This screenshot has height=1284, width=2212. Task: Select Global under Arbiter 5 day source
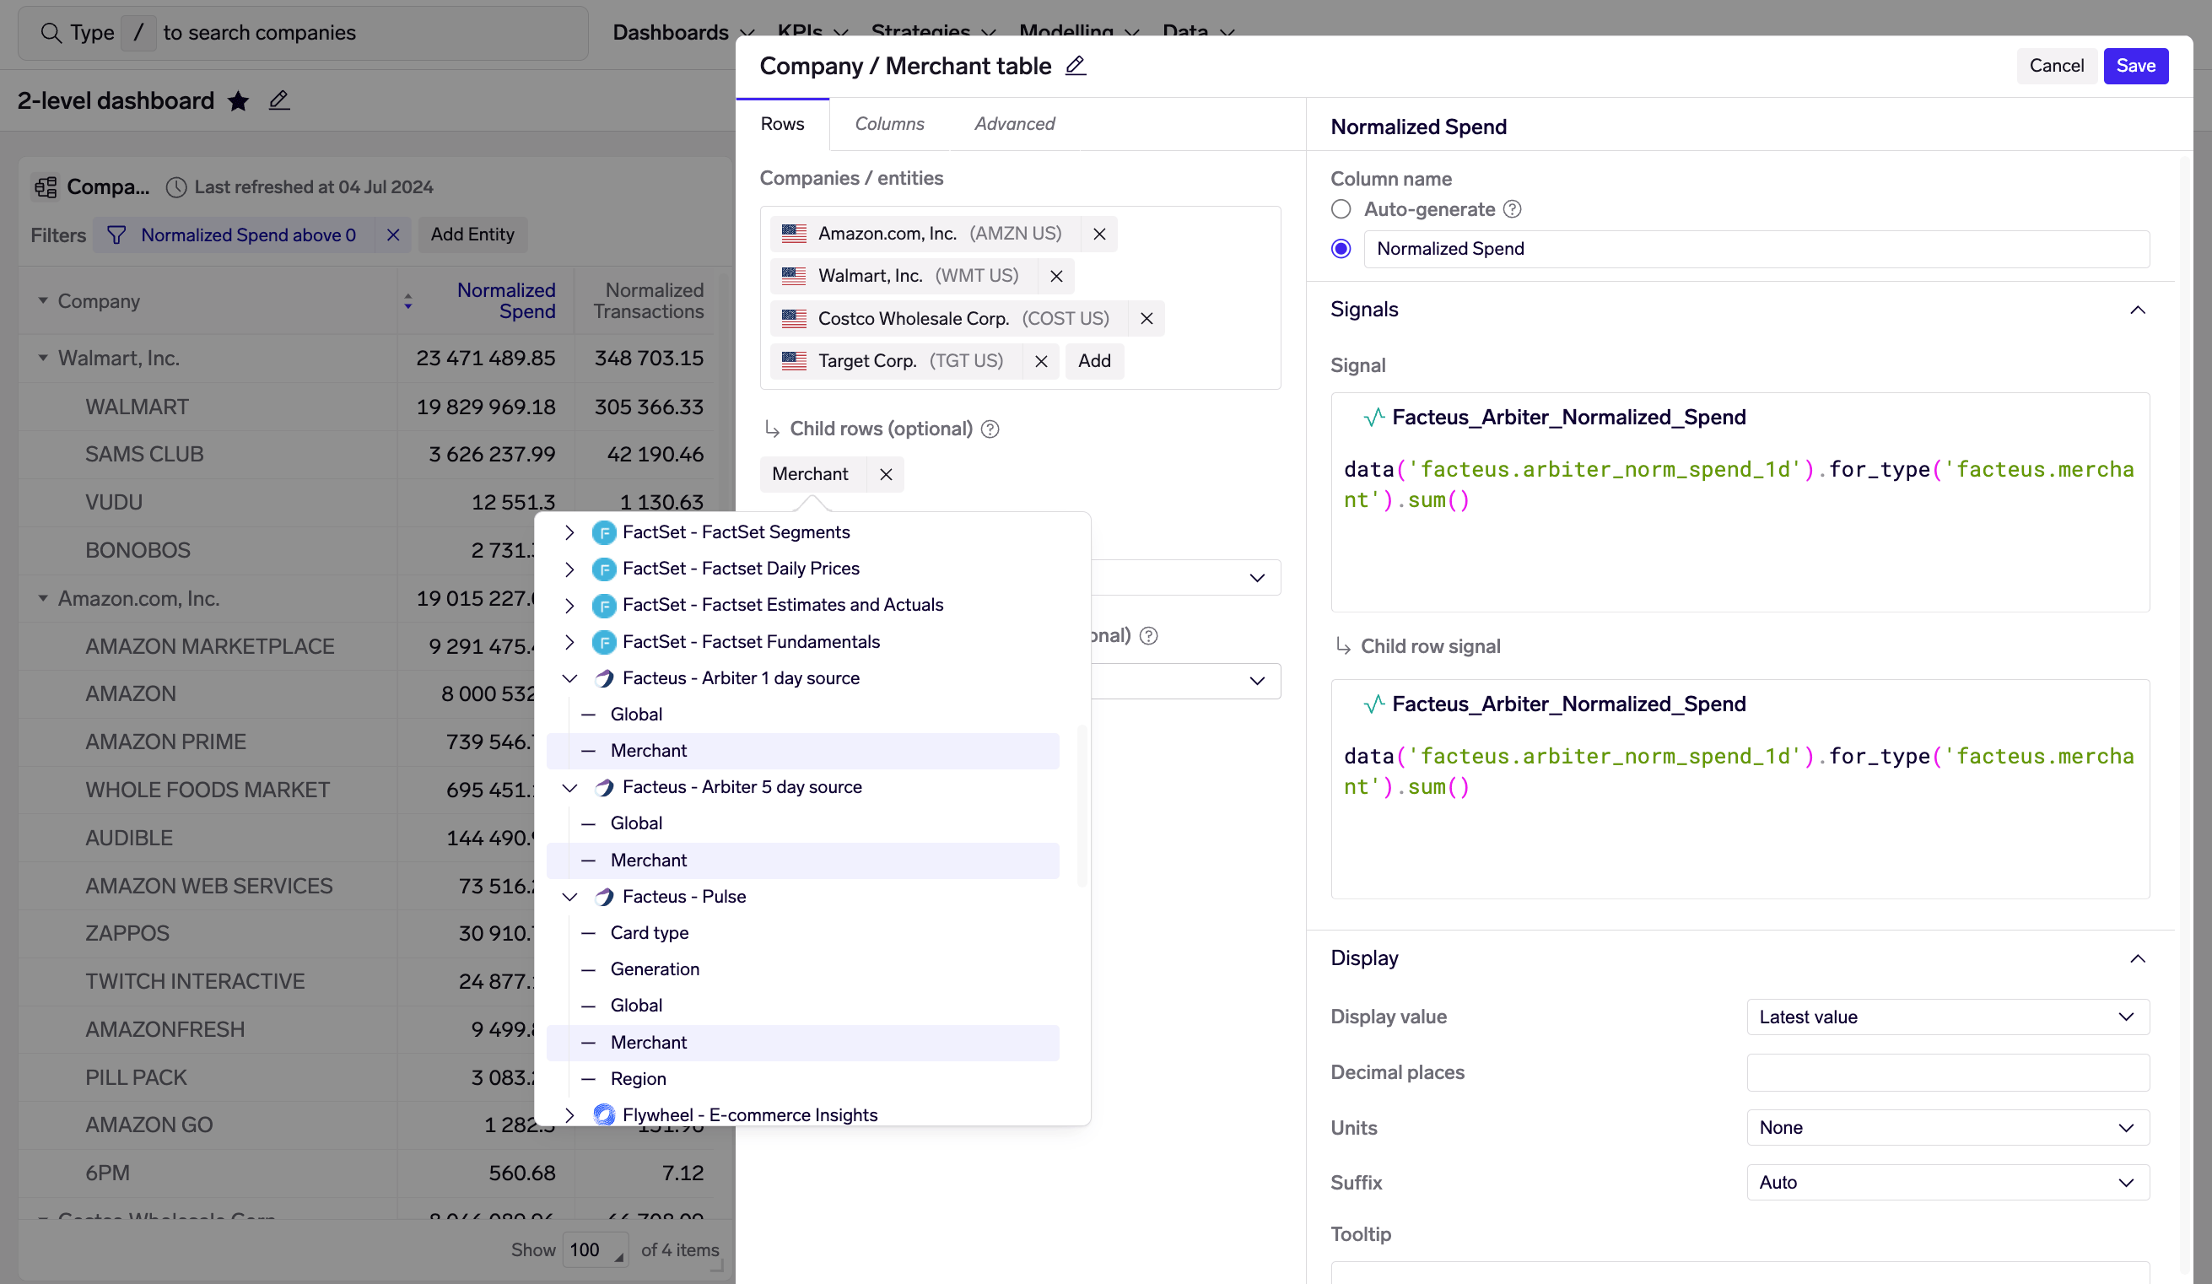[802, 823]
